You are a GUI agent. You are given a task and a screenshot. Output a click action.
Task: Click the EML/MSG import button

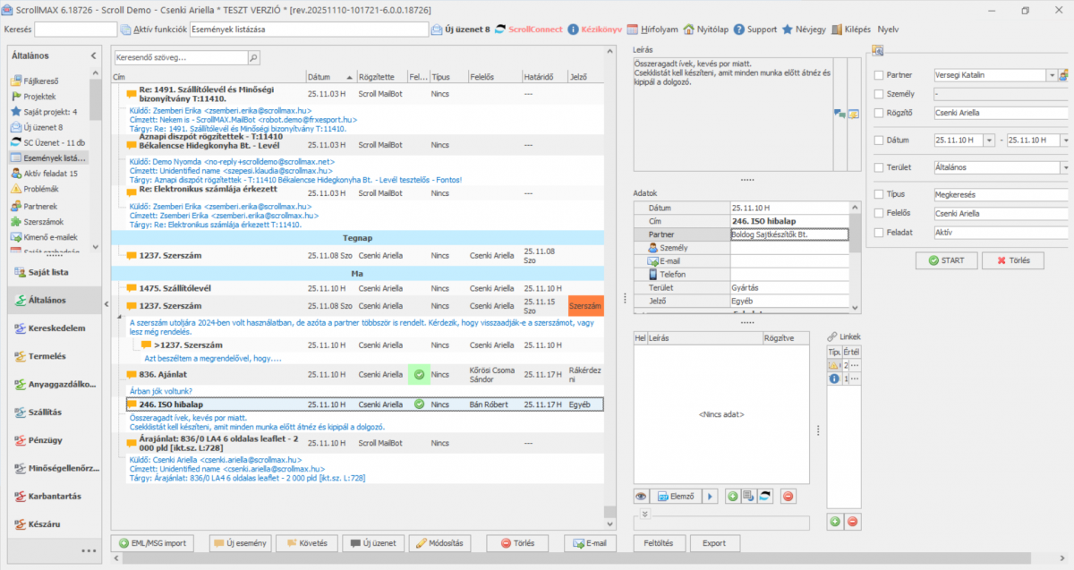(x=155, y=543)
